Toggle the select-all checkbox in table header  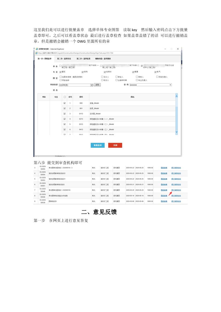[x=65, y=97]
